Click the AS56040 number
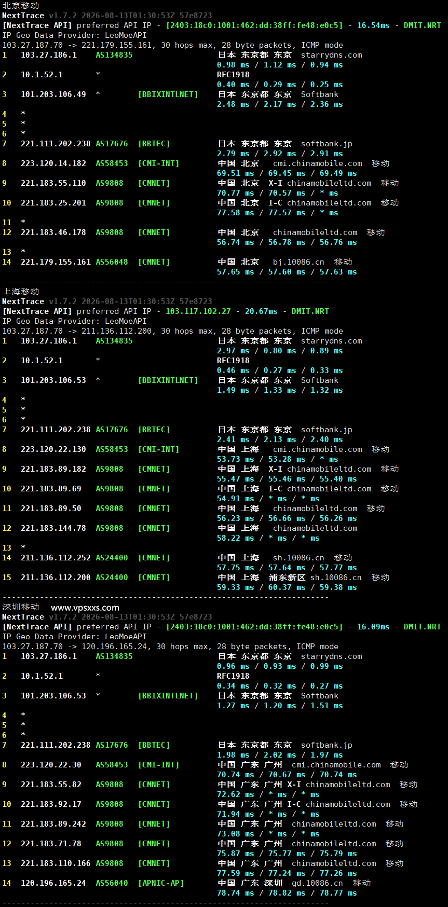 coord(112,883)
